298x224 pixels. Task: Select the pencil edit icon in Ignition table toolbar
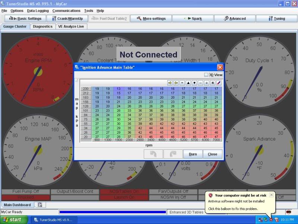coord(218,83)
